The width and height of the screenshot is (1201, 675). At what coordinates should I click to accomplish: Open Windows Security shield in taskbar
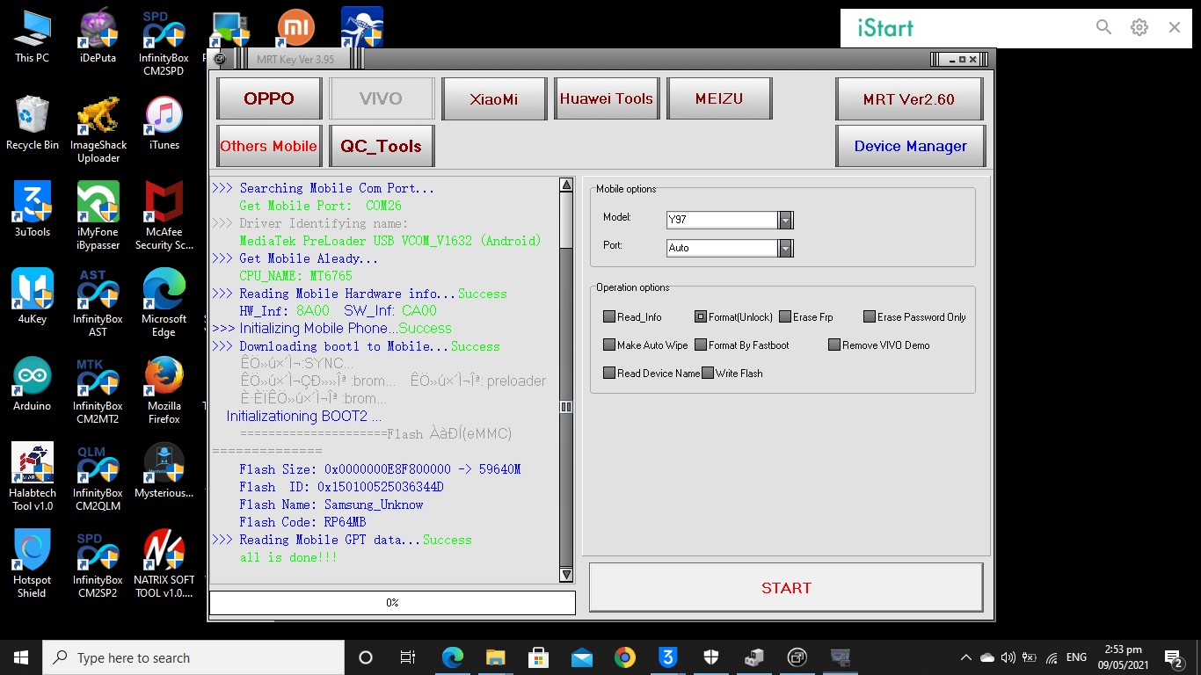click(710, 657)
